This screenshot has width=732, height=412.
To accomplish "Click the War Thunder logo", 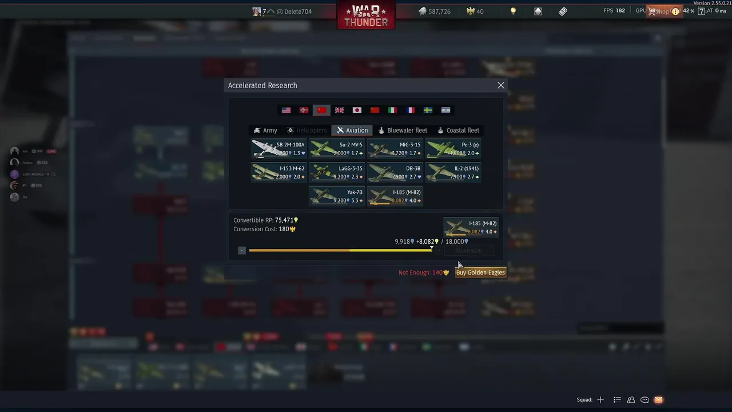I will [366, 15].
